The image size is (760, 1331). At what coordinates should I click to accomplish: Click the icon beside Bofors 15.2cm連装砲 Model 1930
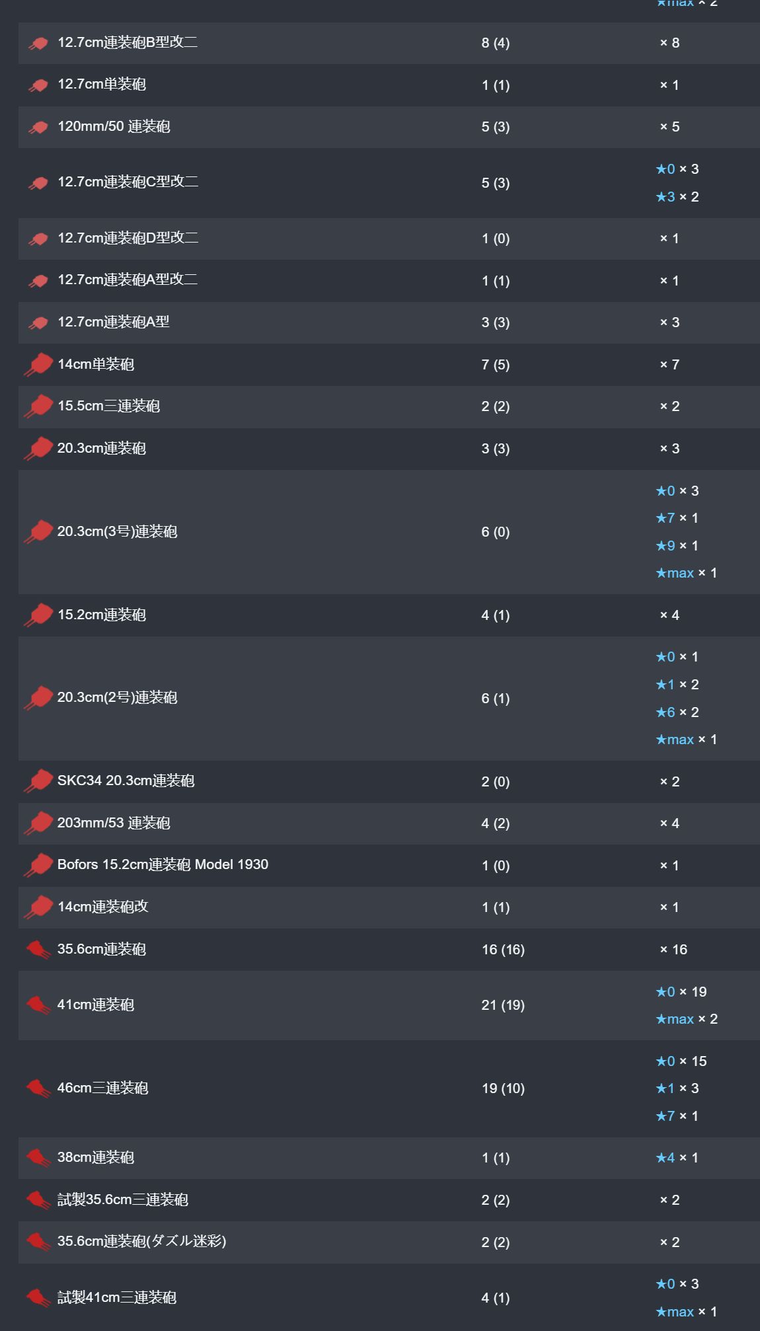coord(38,865)
